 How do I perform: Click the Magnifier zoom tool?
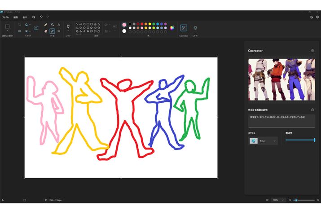tap(59, 31)
